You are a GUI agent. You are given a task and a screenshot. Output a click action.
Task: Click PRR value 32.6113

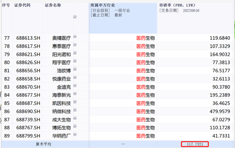221,79
